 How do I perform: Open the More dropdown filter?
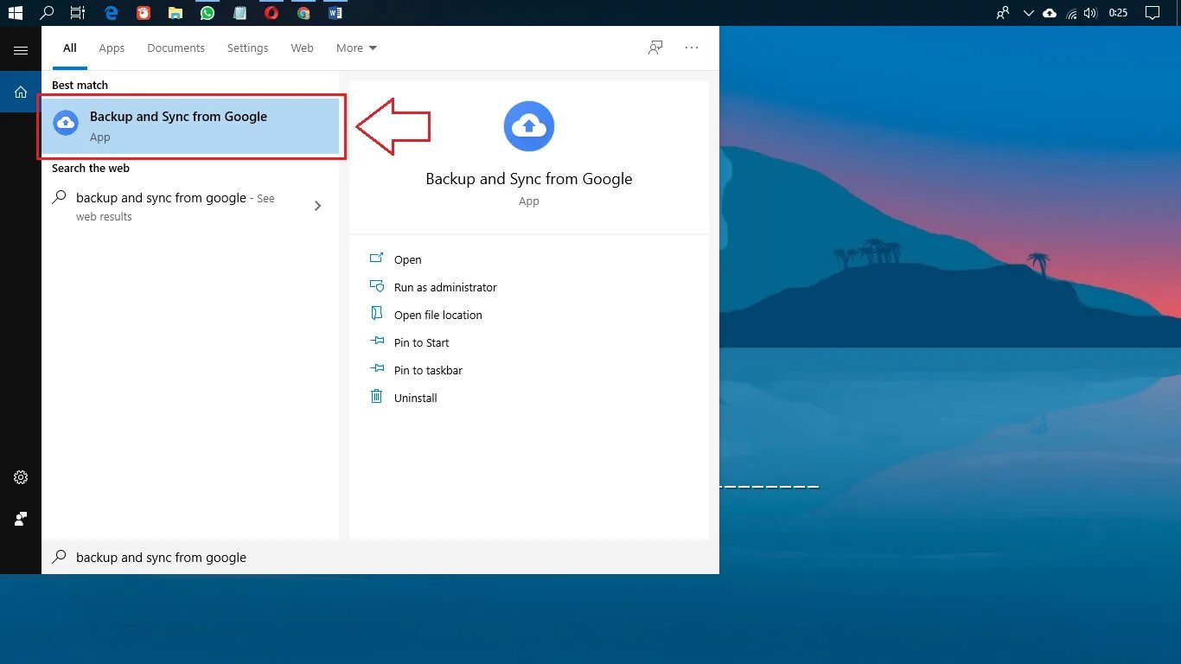point(356,48)
